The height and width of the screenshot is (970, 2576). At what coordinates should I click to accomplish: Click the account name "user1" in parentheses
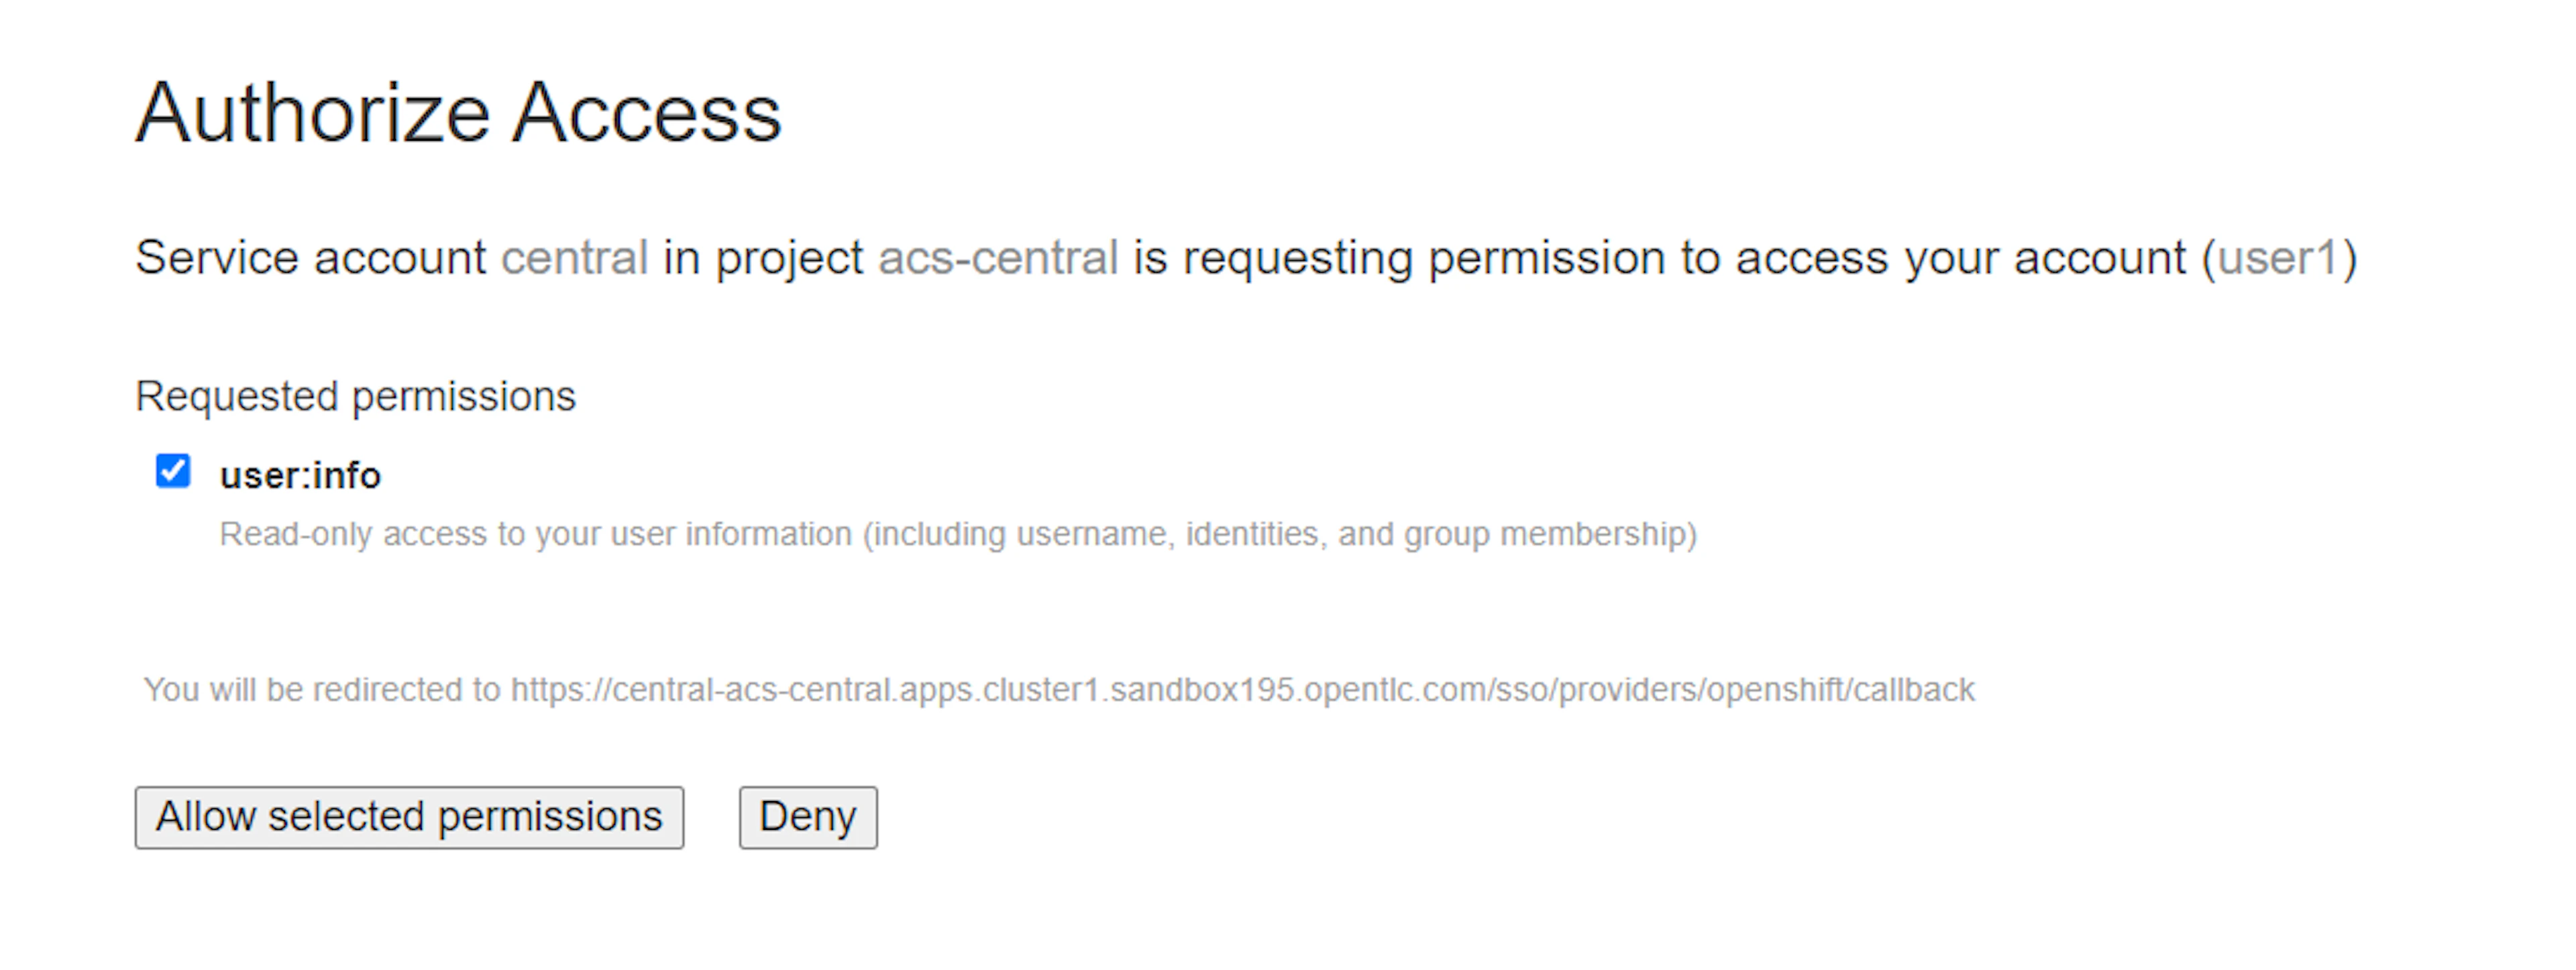(x=2278, y=257)
